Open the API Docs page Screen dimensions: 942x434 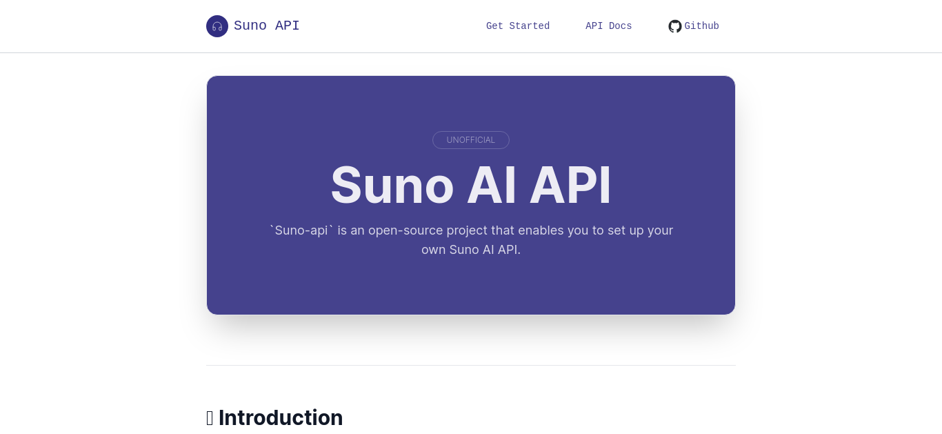pos(609,26)
